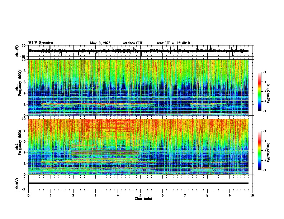The width and height of the screenshot is (284, 219).
Task: Click the "-7" tick on ch.2 colorbar
Action: pyautogui.click(x=265, y=170)
